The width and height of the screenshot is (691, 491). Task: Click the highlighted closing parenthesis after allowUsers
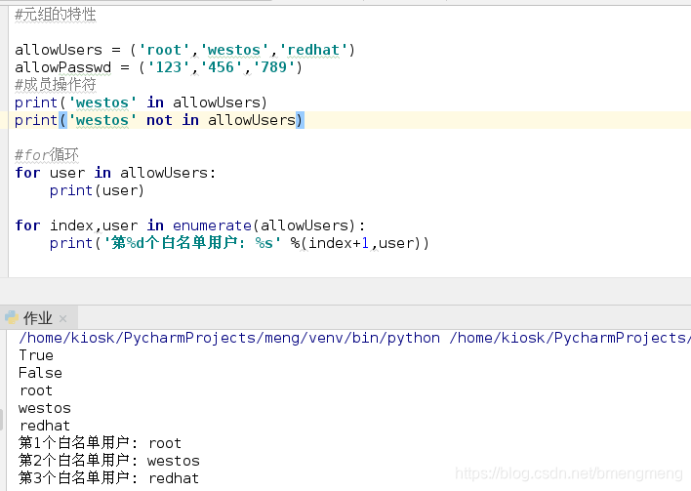(300, 120)
